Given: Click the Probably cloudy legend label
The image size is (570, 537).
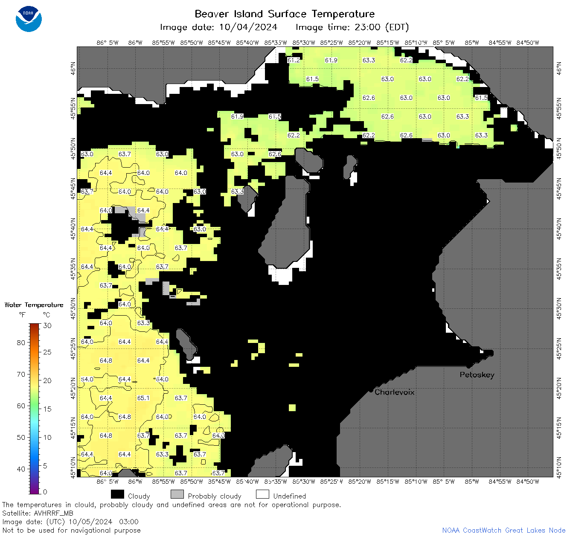Looking at the screenshot, I should tap(215, 496).
